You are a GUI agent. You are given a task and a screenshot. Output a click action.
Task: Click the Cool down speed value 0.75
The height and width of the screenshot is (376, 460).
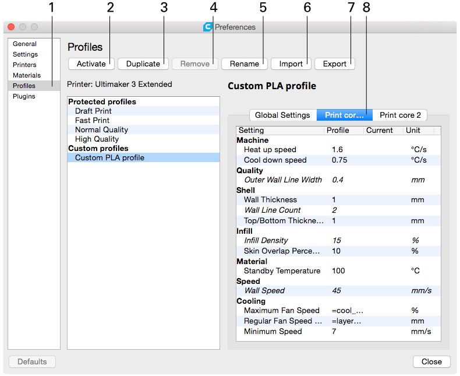click(339, 160)
